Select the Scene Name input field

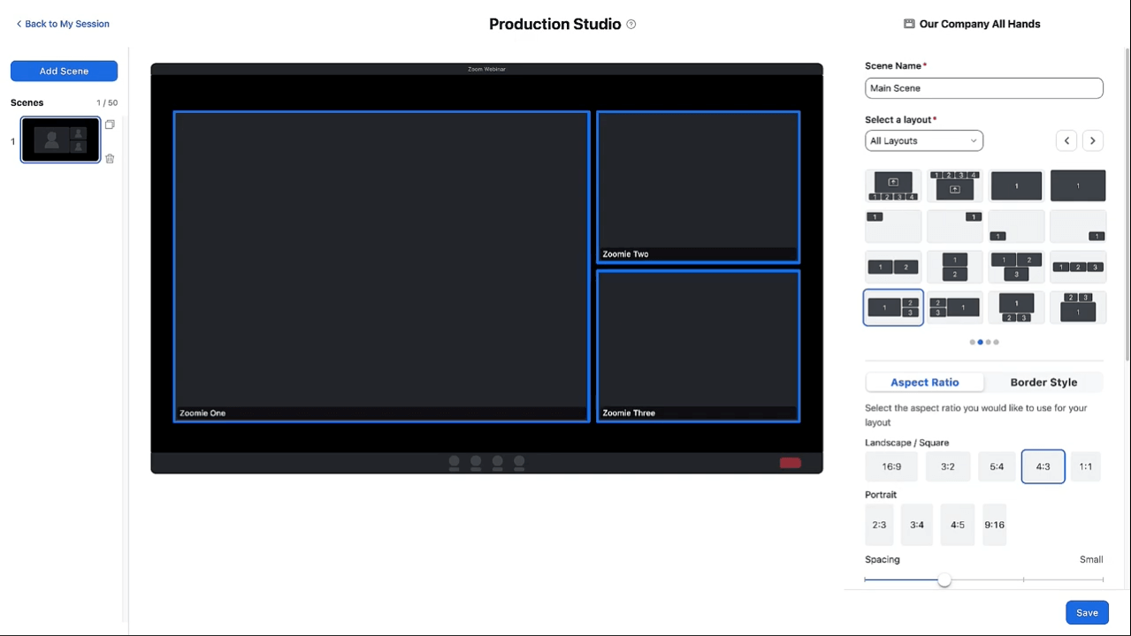click(983, 87)
